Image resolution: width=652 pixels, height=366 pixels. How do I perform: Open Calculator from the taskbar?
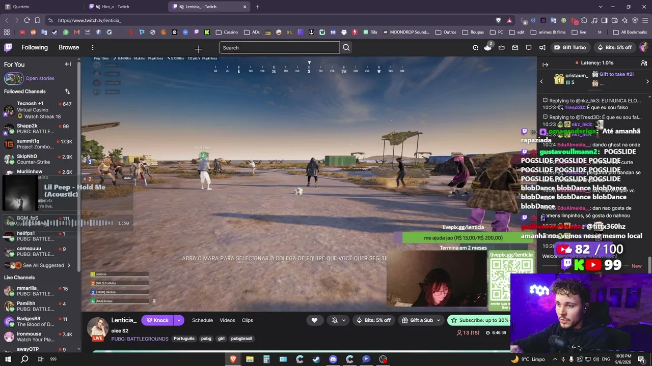(266, 359)
